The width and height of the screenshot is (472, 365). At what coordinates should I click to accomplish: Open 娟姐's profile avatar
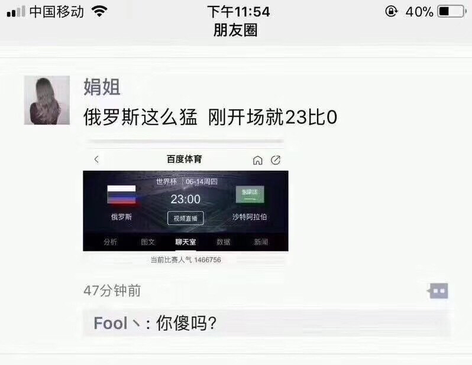pos(47,100)
